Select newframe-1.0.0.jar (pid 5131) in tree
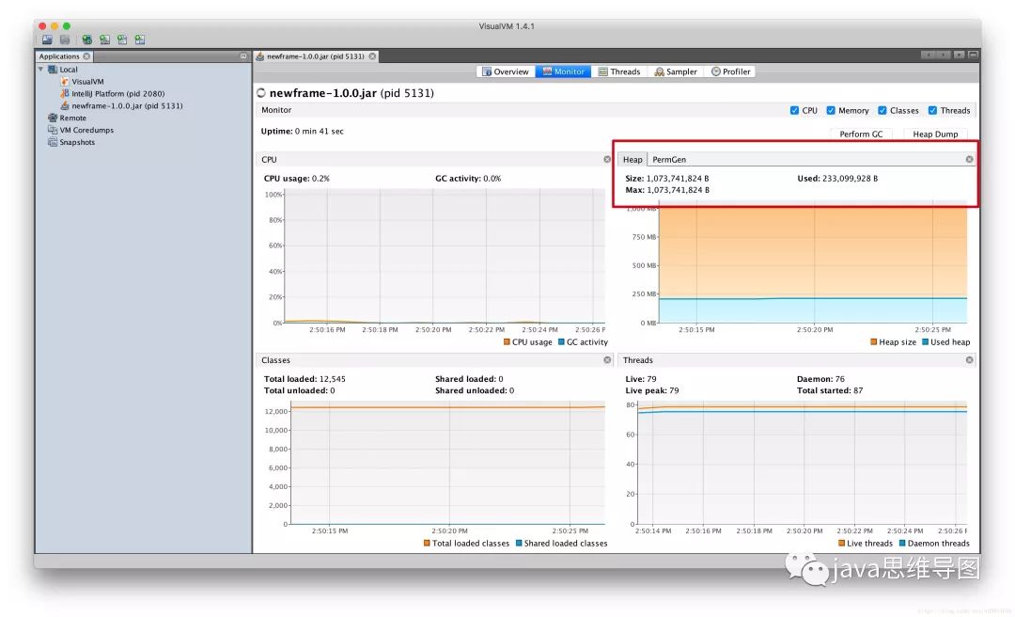This screenshot has width=1015, height=617. [127, 105]
